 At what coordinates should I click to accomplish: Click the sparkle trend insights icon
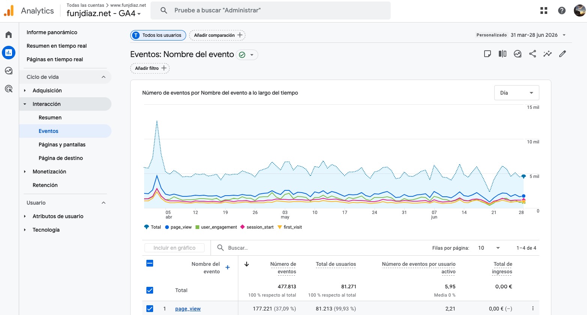coord(548,54)
